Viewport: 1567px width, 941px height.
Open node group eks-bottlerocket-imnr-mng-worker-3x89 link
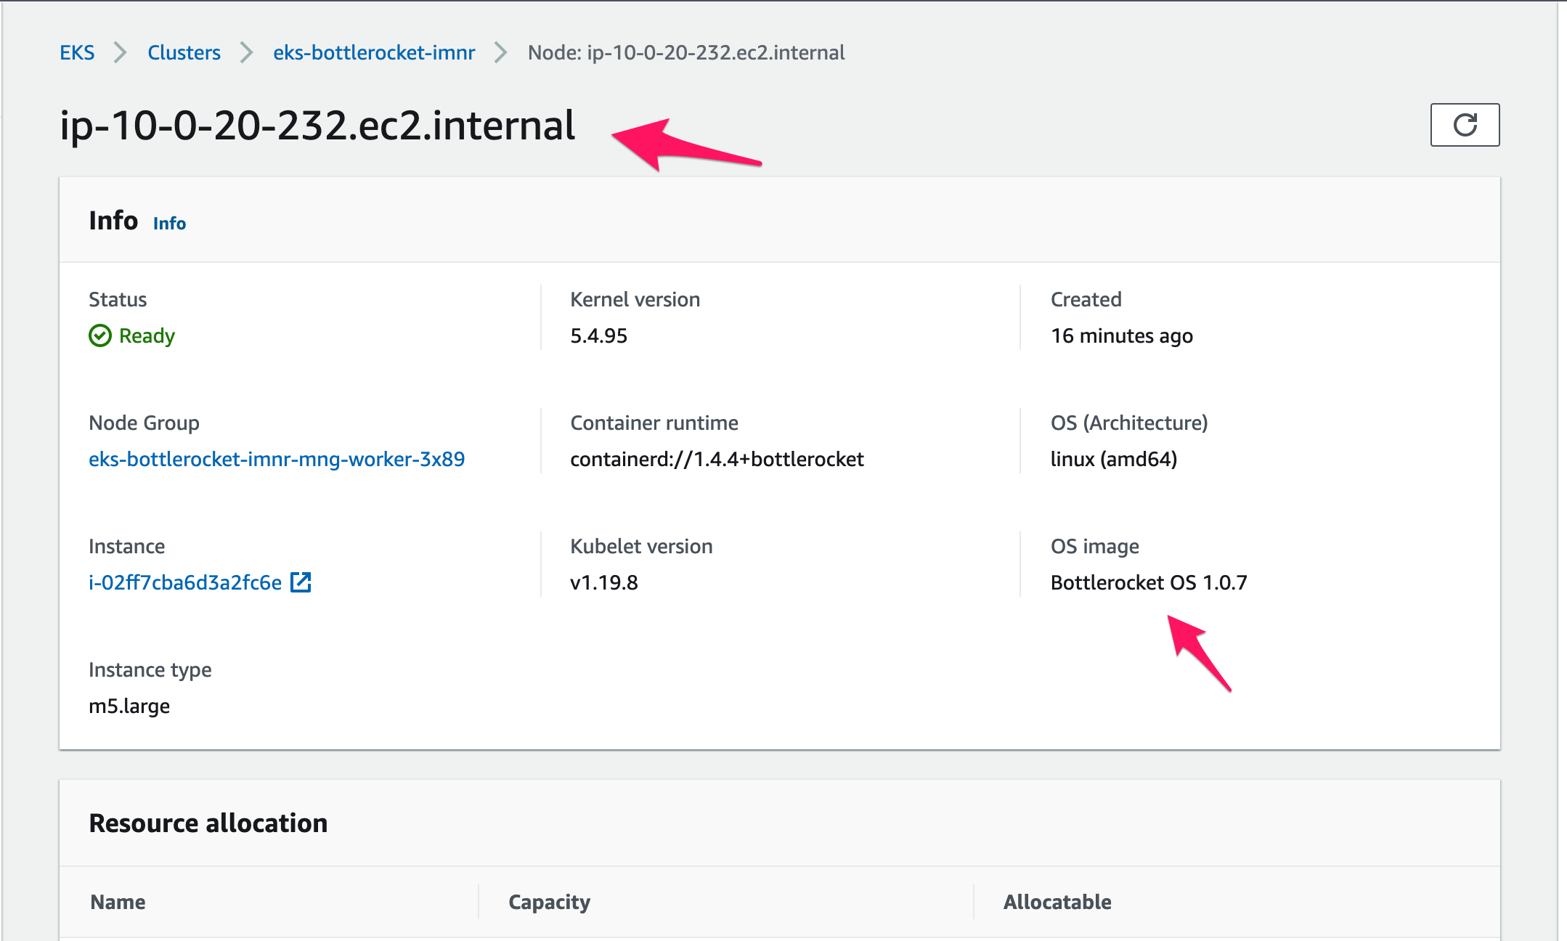click(x=277, y=459)
